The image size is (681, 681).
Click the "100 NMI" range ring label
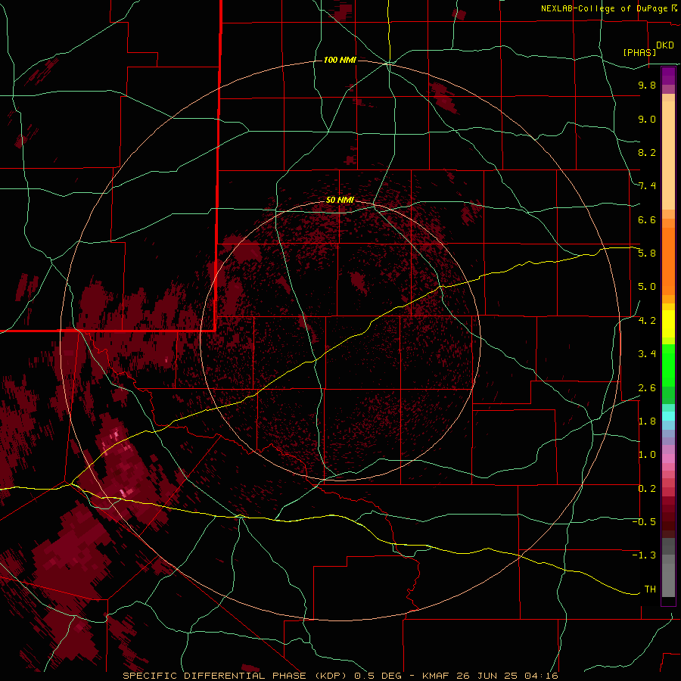(340, 60)
